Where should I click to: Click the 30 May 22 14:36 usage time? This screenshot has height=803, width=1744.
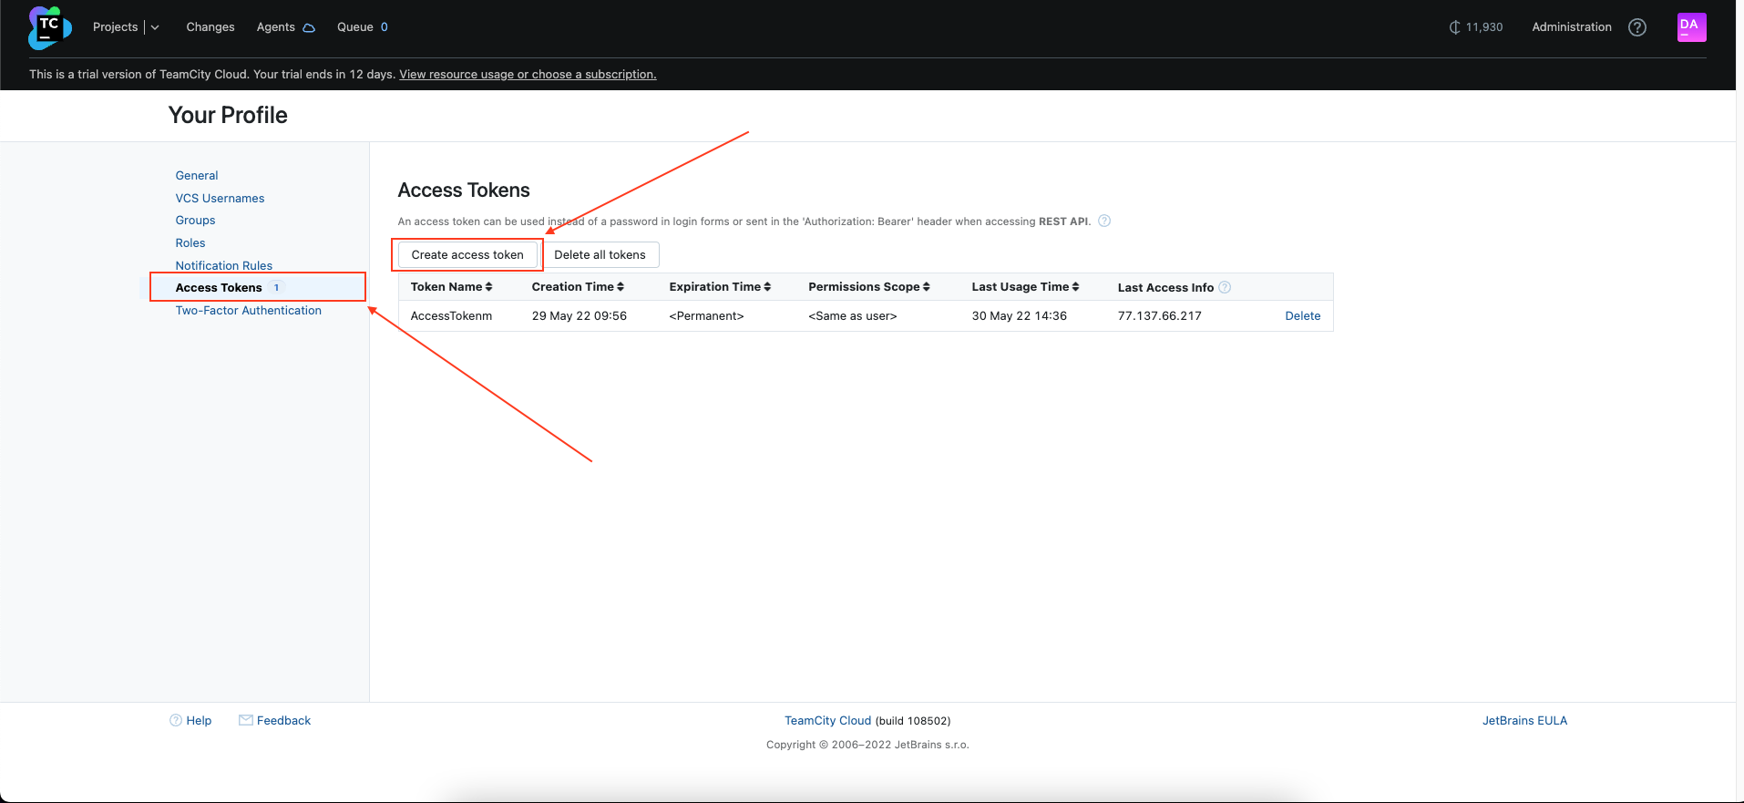tap(1019, 316)
